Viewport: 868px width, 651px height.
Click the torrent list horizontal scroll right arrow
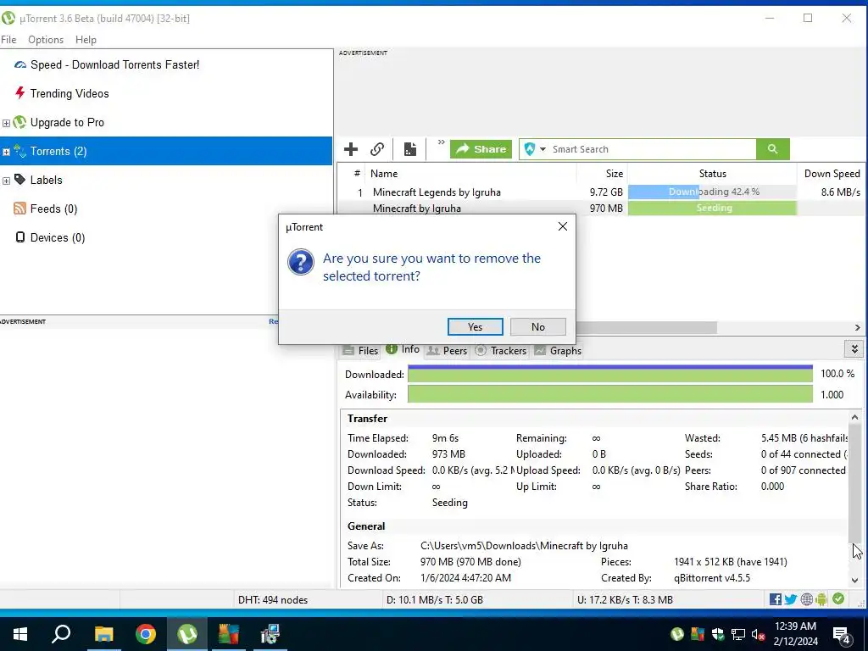coord(858,328)
